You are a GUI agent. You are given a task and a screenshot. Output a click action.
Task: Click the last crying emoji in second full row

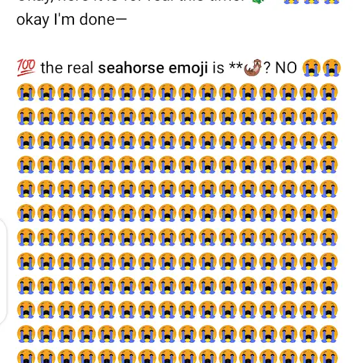(329, 116)
